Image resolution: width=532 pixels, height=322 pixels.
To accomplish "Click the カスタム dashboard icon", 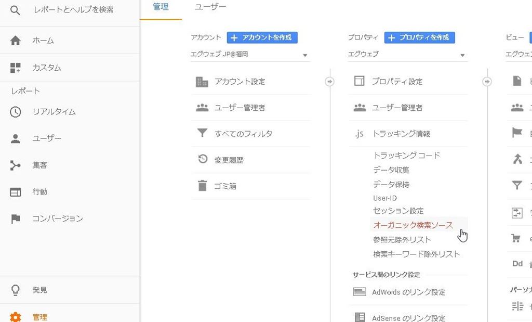I will pyautogui.click(x=16, y=68).
